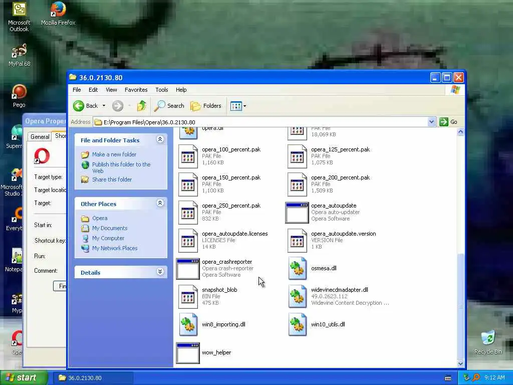This screenshot has height=385, width=513.
Task: Click the Forward arrow toolbar icon
Action: coord(118,106)
